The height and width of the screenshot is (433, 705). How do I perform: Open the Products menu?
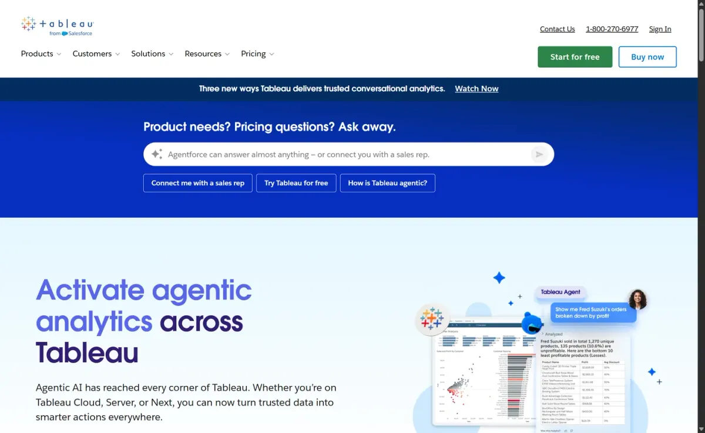41,54
